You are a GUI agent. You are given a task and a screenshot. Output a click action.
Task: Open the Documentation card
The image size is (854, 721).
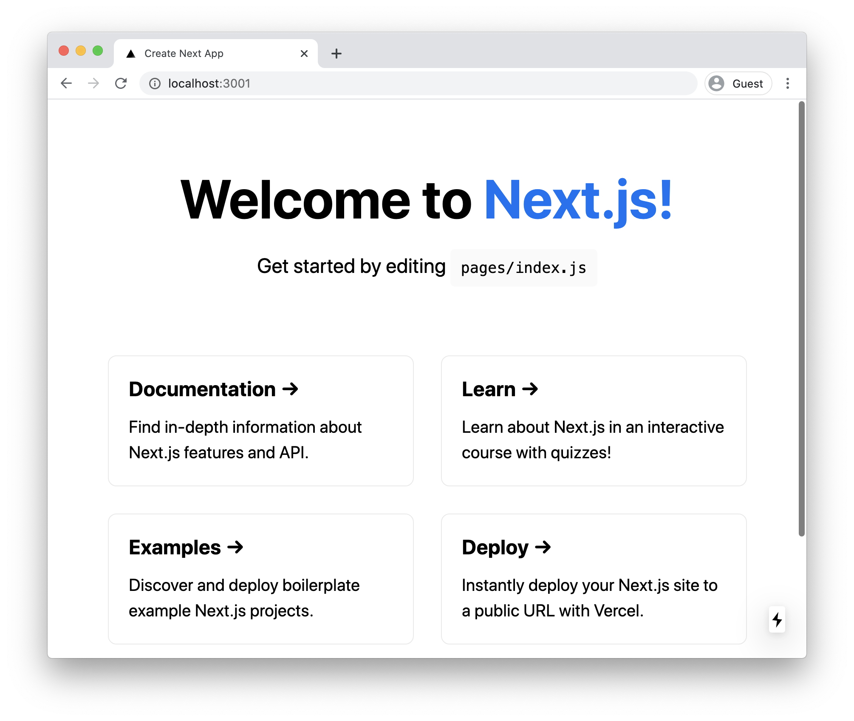pos(260,420)
